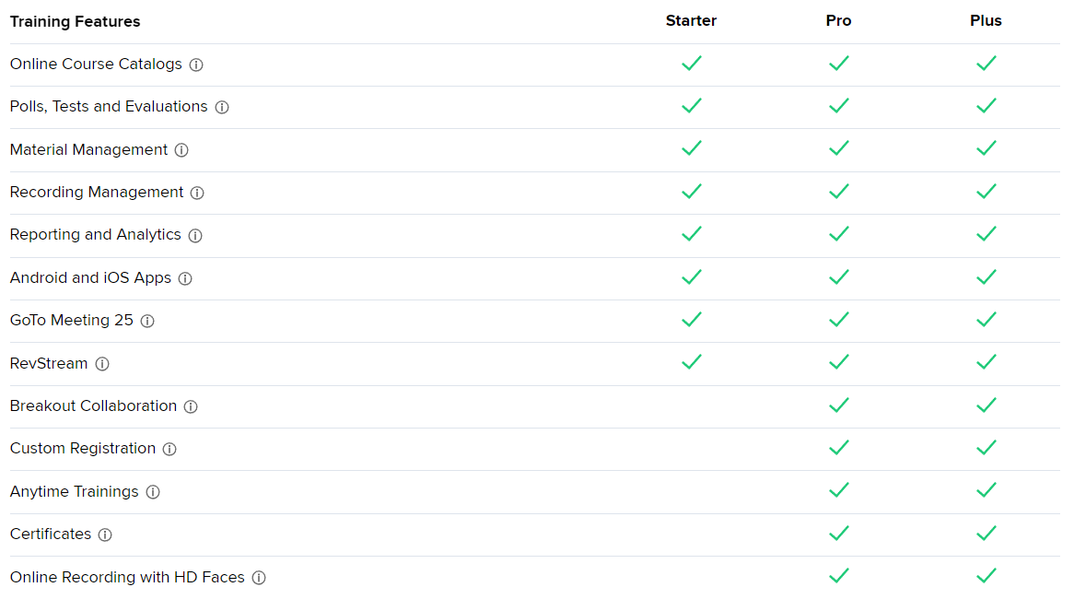Click Starter checkmark for RevStream
Viewport: 1074px width, 599px height.
[x=692, y=362]
